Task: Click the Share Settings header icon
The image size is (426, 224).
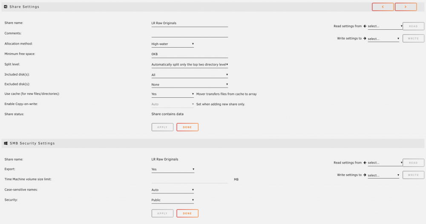Action: point(6,6)
